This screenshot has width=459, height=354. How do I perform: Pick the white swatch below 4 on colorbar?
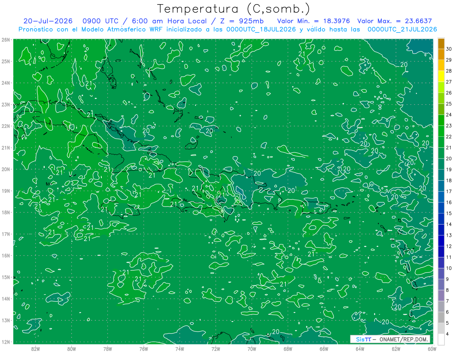coord(441,339)
